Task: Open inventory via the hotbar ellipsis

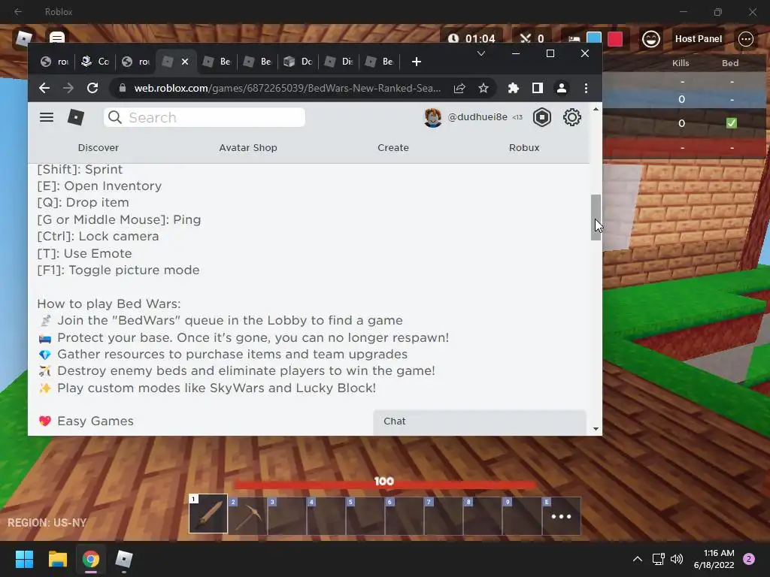Action: [x=561, y=516]
